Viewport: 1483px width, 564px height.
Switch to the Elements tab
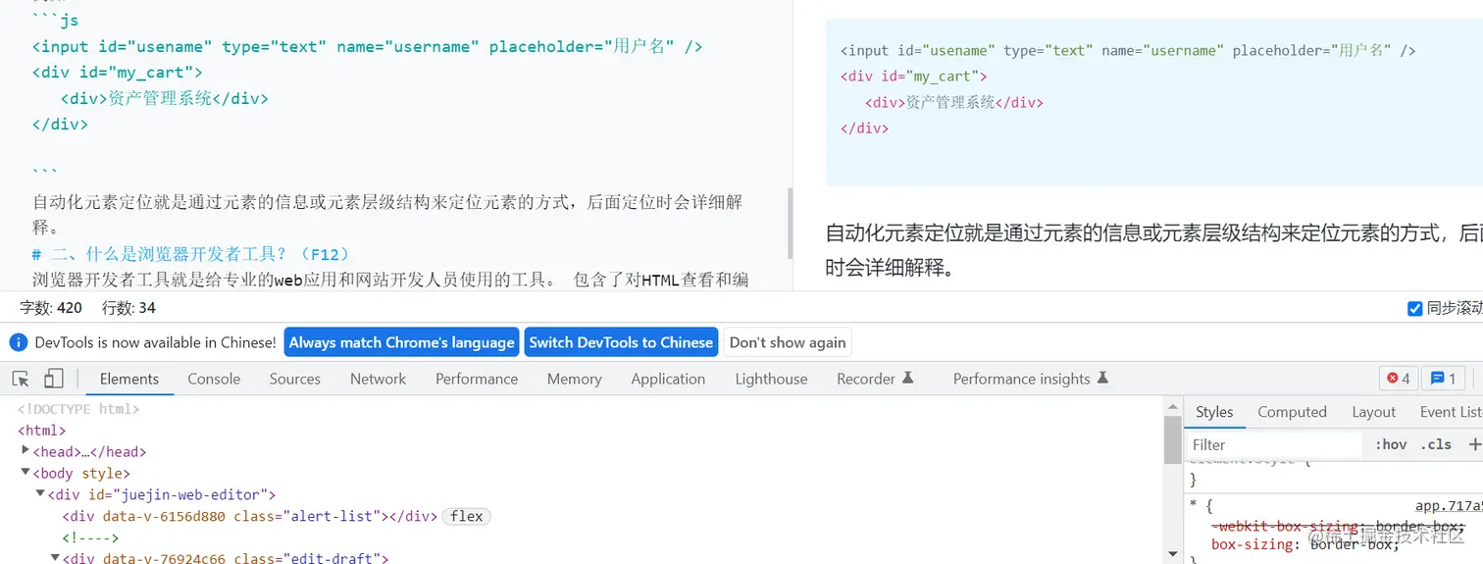click(x=129, y=379)
